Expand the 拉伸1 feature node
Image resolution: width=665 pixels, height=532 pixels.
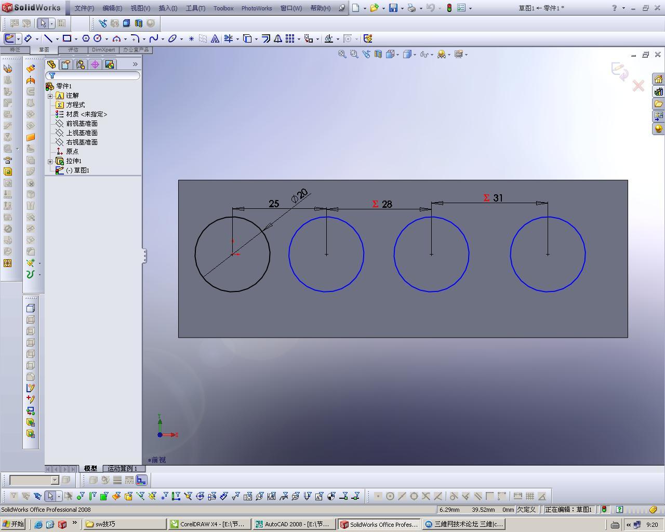tap(50, 161)
